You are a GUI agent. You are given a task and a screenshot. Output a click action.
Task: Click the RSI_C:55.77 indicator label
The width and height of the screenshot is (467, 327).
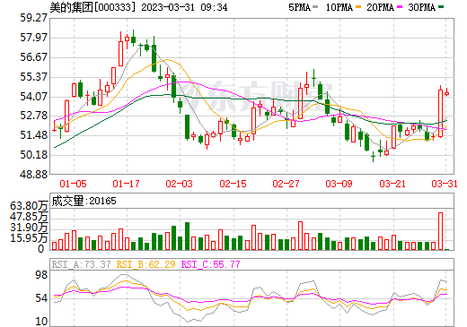click(x=211, y=264)
